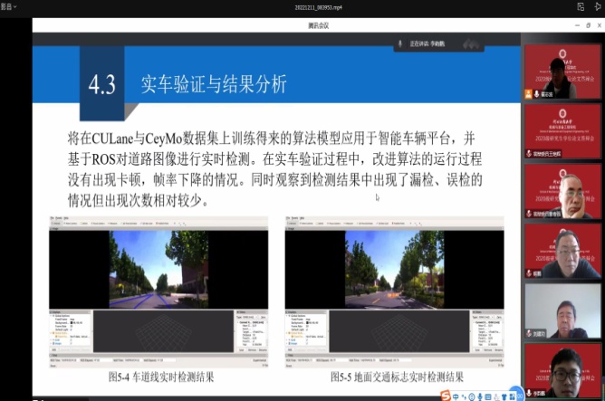Select the top participant video thumbnail
The width and height of the screenshot is (605, 401).
point(562,71)
